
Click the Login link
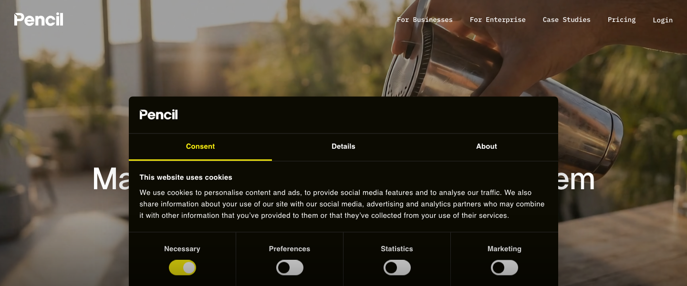click(x=663, y=20)
